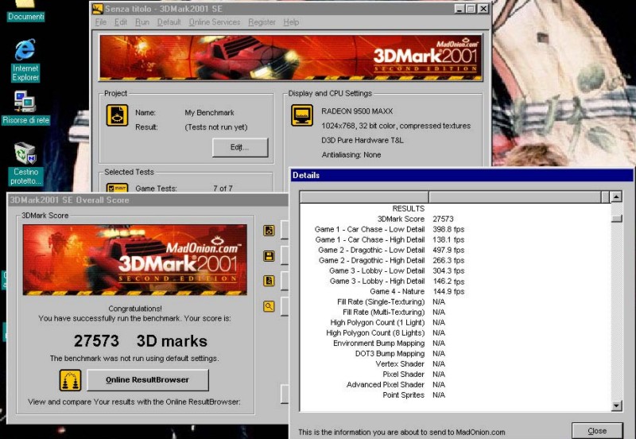
Task: Select Environment Bump Mapping row
Action: [455, 344]
